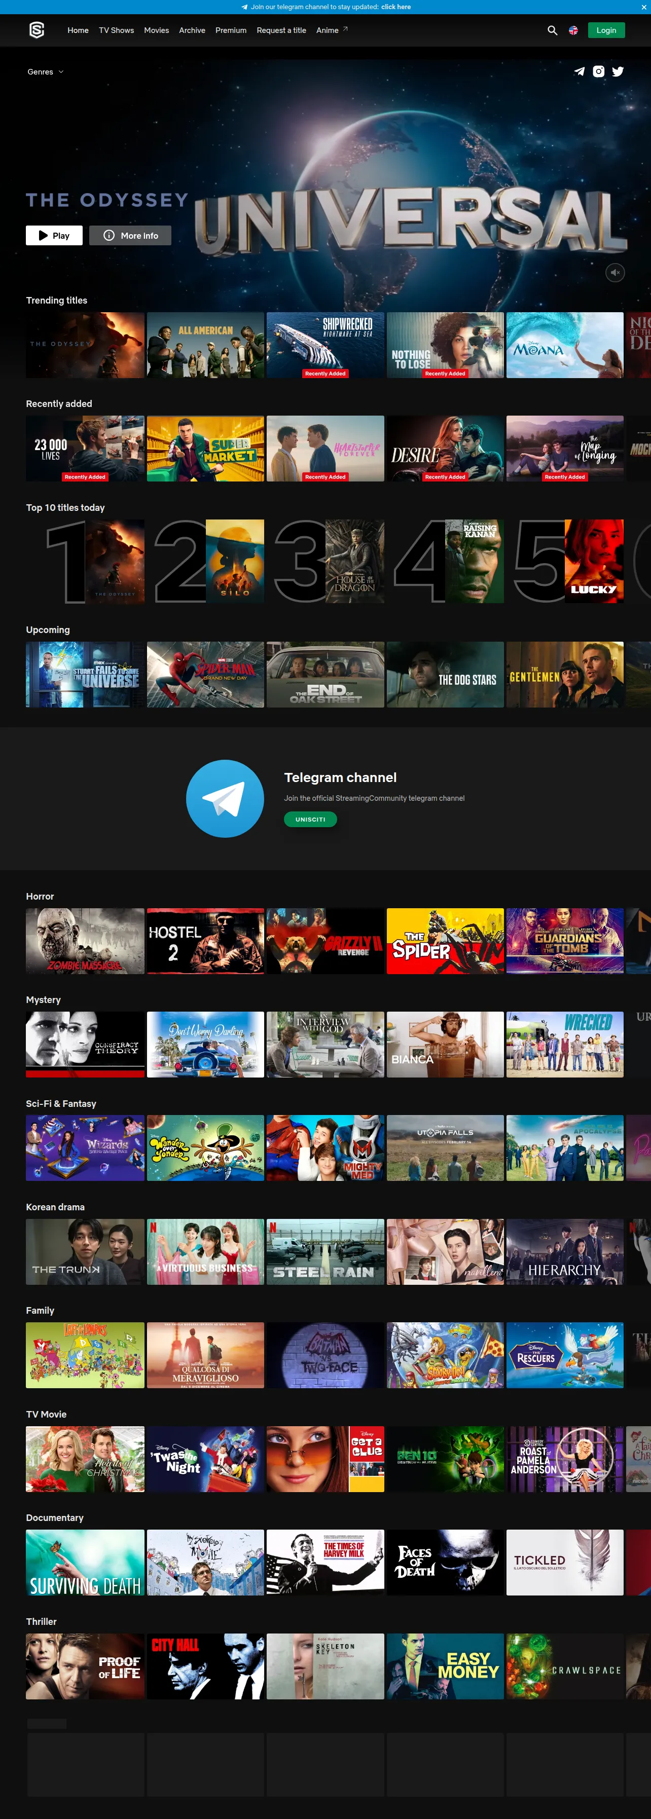Open the Telegram icon beside Instagram
Screen dimensions: 651x1819
(579, 71)
